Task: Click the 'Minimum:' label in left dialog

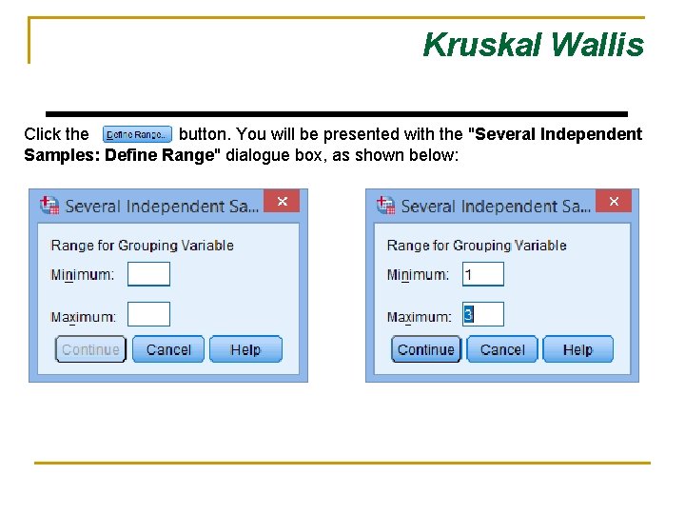Action: [83, 275]
